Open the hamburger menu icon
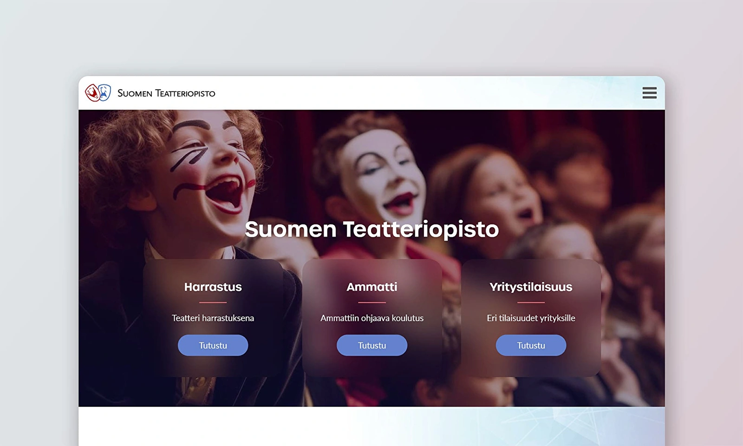Image resolution: width=743 pixels, height=446 pixels. pyautogui.click(x=649, y=93)
